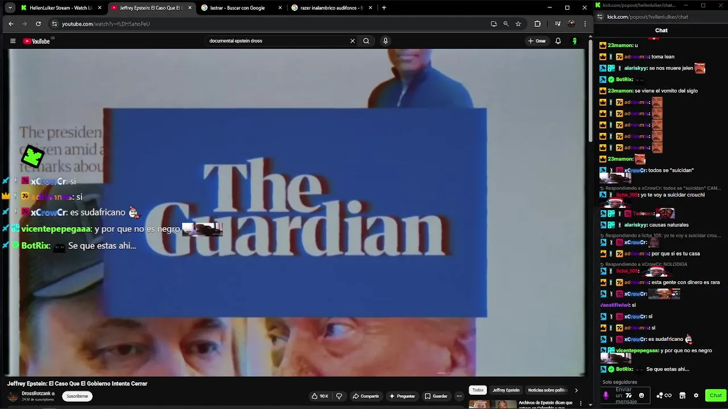Open the channel points bubbles icon in Kick chat
728x409 pixels.
[660, 395]
